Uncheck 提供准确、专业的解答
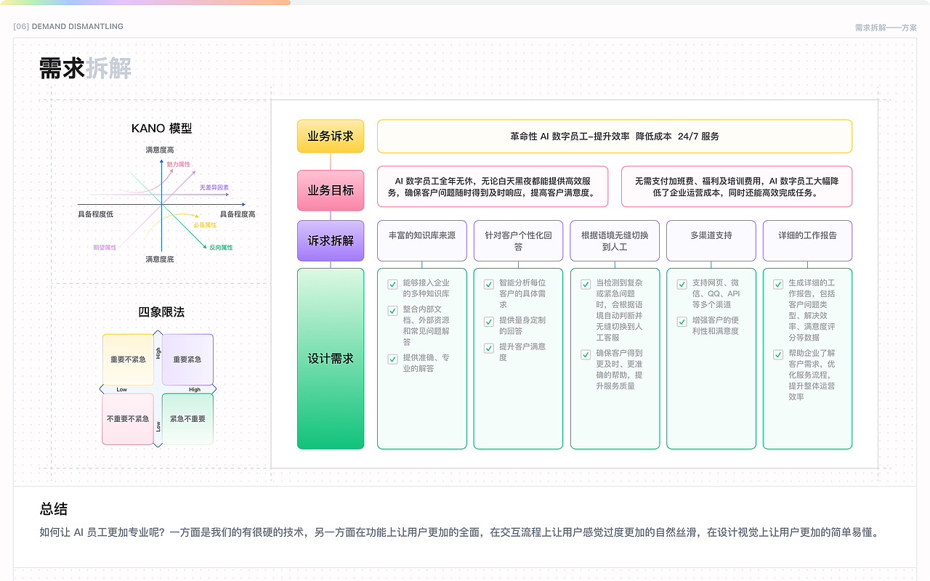Image resolution: width=930 pixels, height=581 pixels. point(392,359)
